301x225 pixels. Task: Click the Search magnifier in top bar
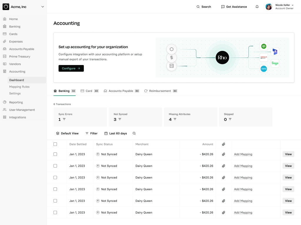[198, 7]
